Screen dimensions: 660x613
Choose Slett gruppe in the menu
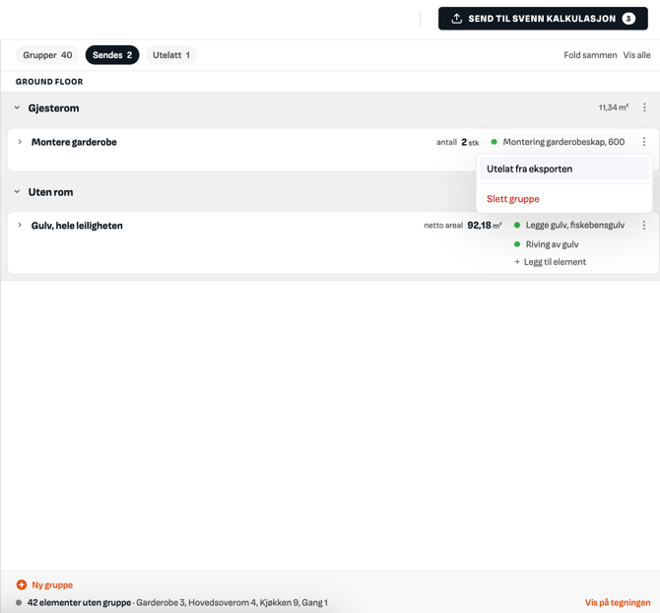point(512,199)
